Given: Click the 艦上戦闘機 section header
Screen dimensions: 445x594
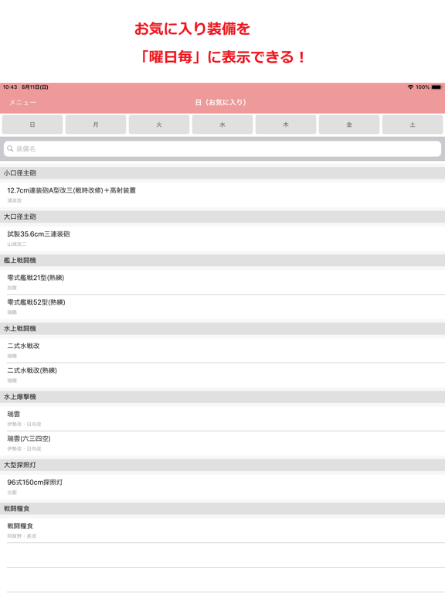Looking at the screenshot, I should point(222,260).
